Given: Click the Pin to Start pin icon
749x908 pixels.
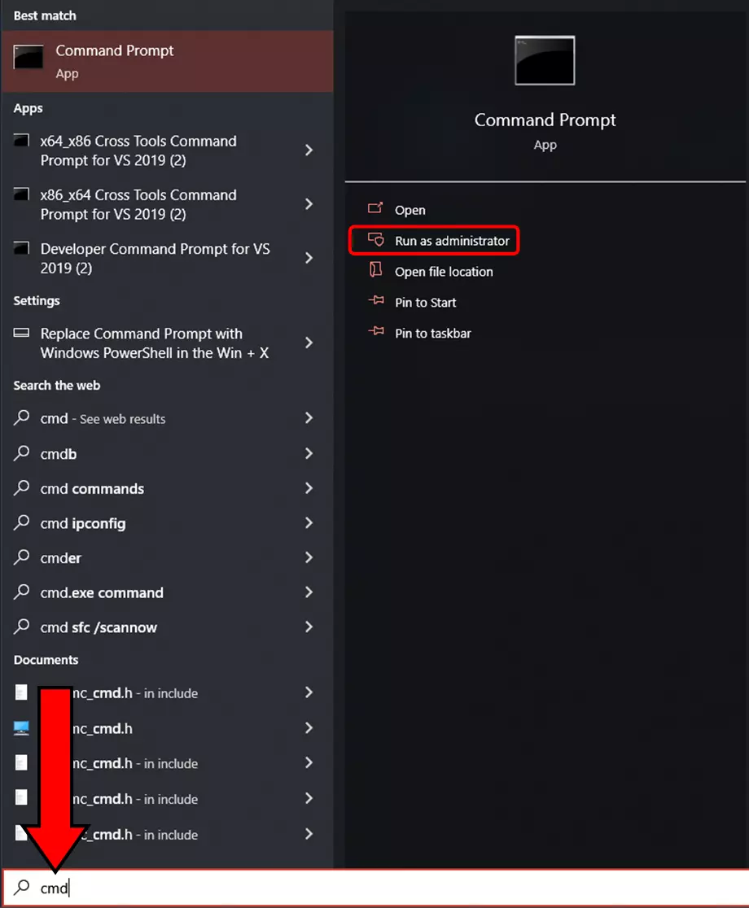Looking at the screenshot, I should click(x=375, y=302).
